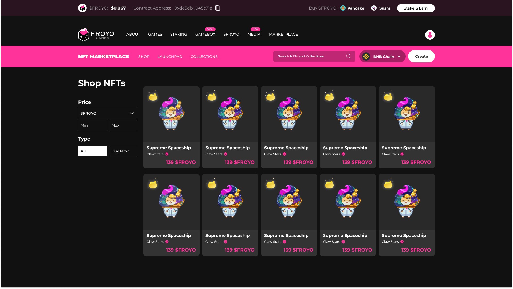Select the Buy Now type filter
Screen dimensions: 513x289
(123, 151)
